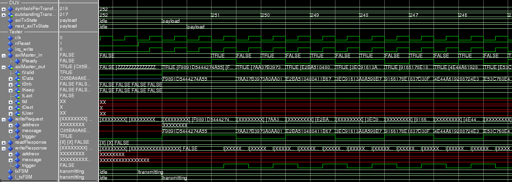Click the tLast output signal icon
The image size is (512, 182).
click(x=17, y=96)
